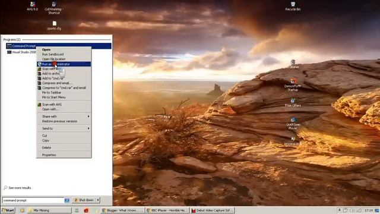Click the DemonFlyFF Startup desktop icon

[x=293, y=84]
